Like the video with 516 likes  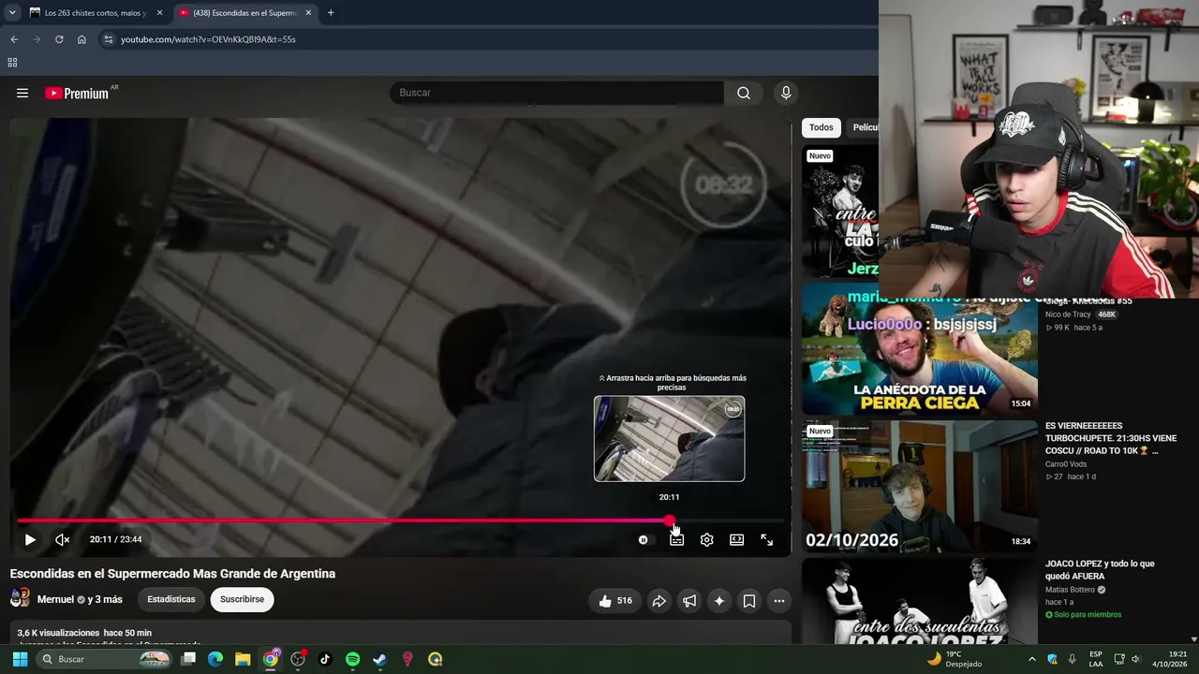pos(615,601)
